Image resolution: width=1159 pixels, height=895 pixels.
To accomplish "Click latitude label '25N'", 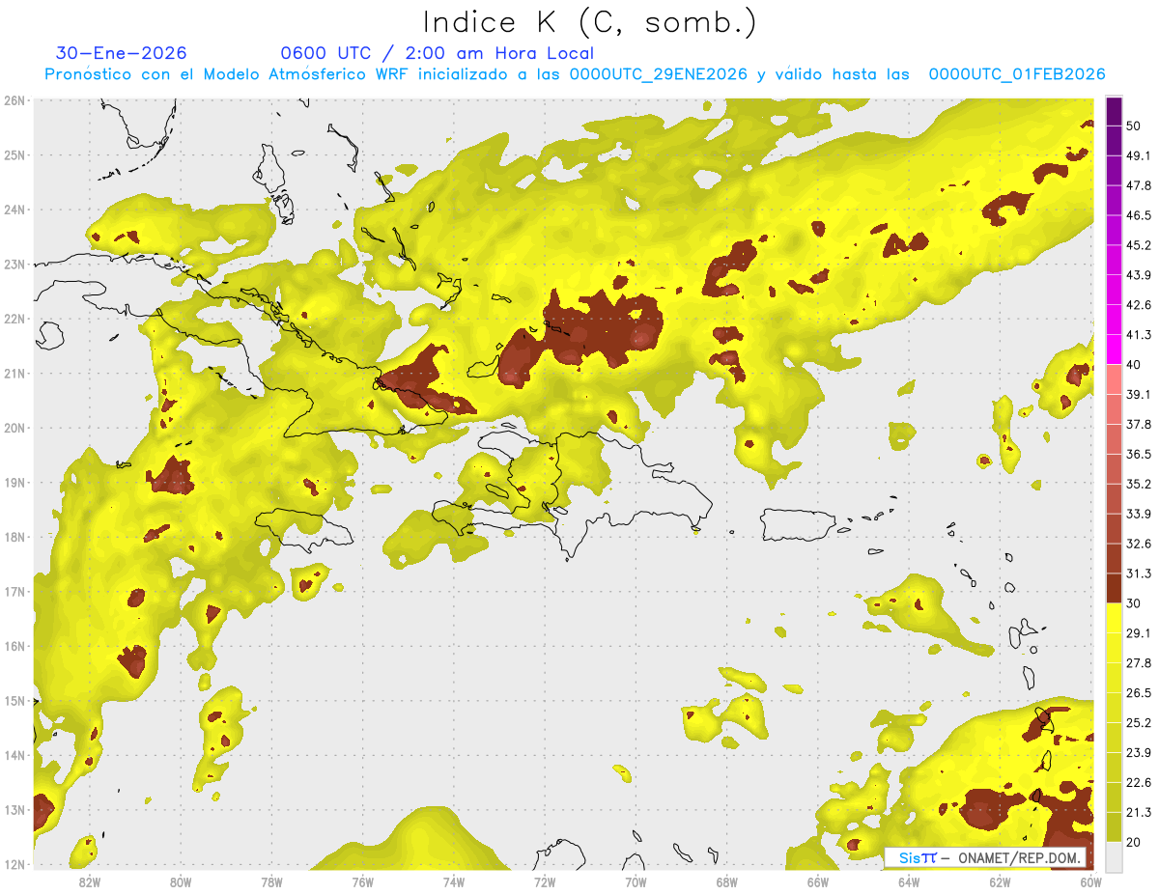I will pos(14,155).
